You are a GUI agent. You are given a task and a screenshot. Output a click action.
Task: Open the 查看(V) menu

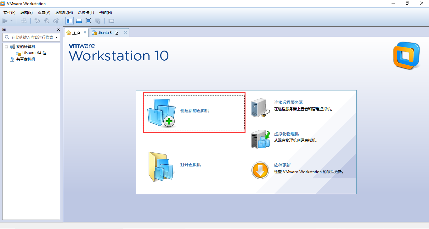click(44, 13)
